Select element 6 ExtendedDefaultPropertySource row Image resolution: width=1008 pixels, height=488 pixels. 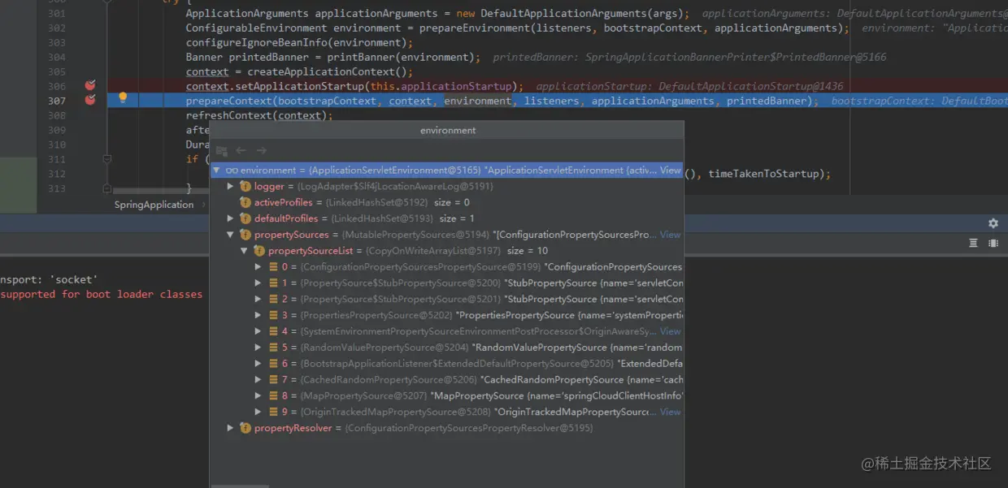point(447,364)
